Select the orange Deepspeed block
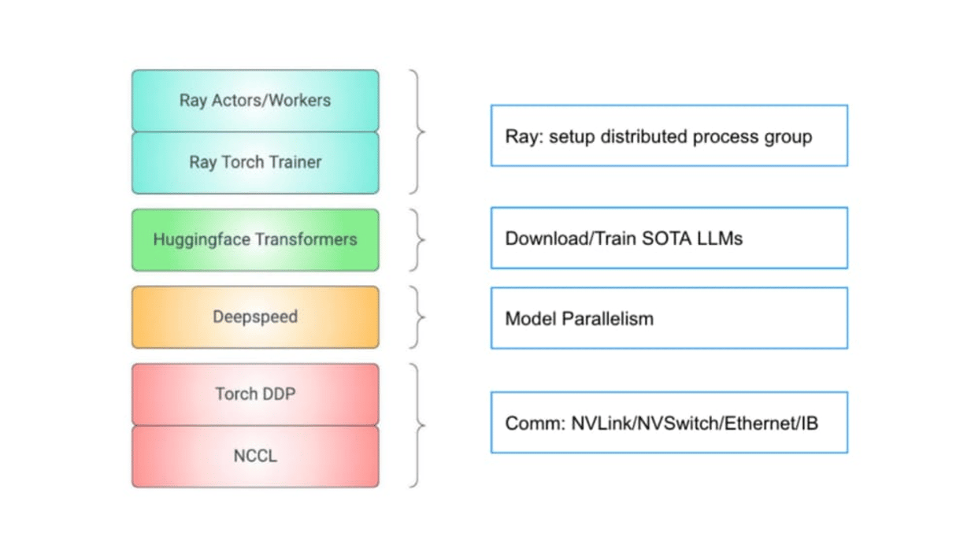Screen dimensions: 971x544 pos(255,317)
